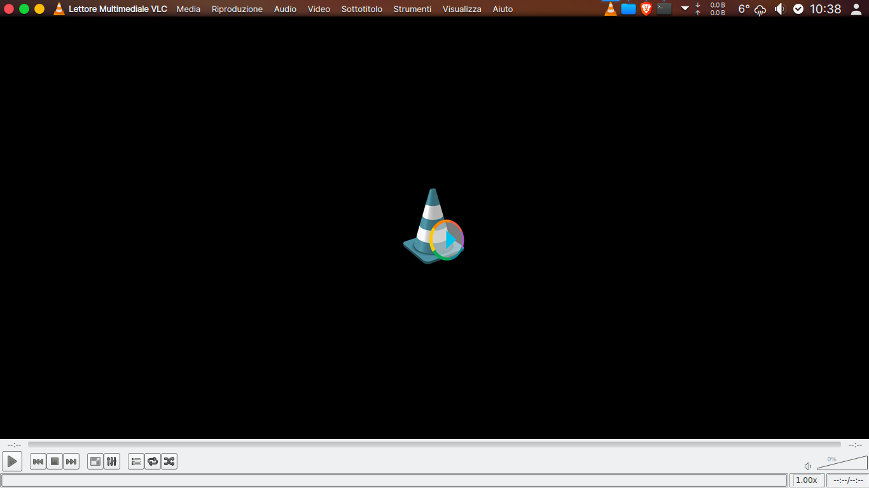Viewport: 869px width, 488px height.
Task: Open the Video menu
Action: (319, 9)
